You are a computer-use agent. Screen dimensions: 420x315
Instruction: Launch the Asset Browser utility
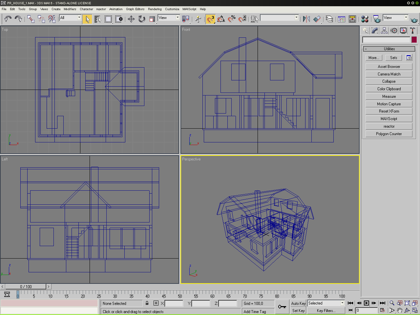pos(389,67)
